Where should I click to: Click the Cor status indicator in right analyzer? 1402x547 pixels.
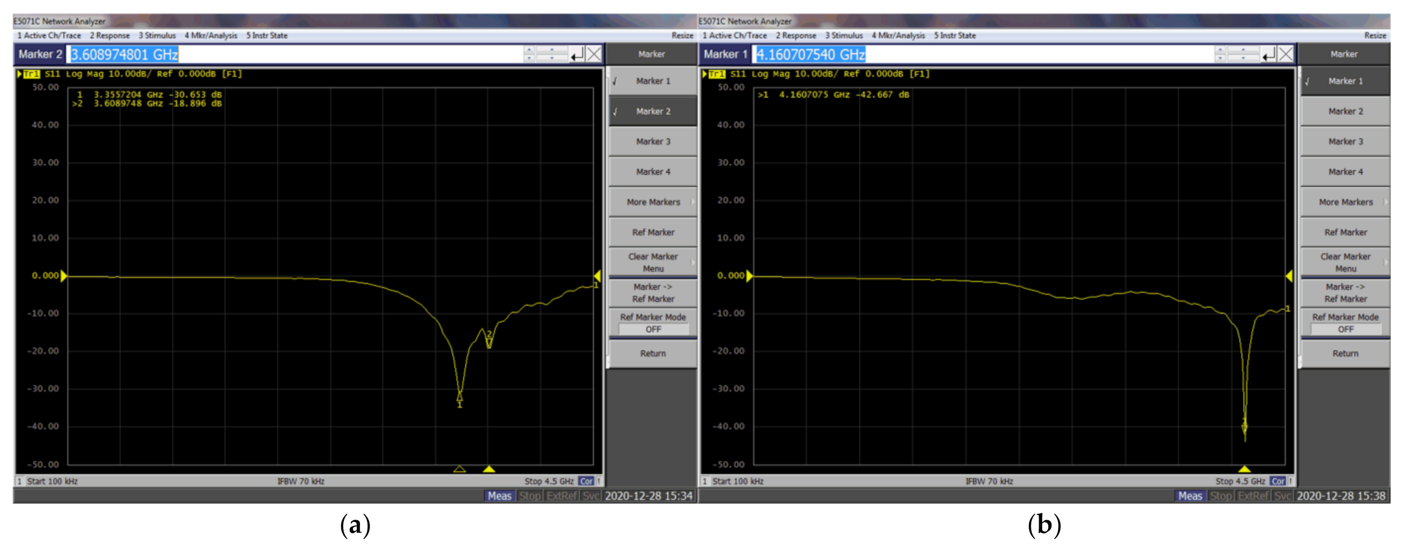point(1278,481)
